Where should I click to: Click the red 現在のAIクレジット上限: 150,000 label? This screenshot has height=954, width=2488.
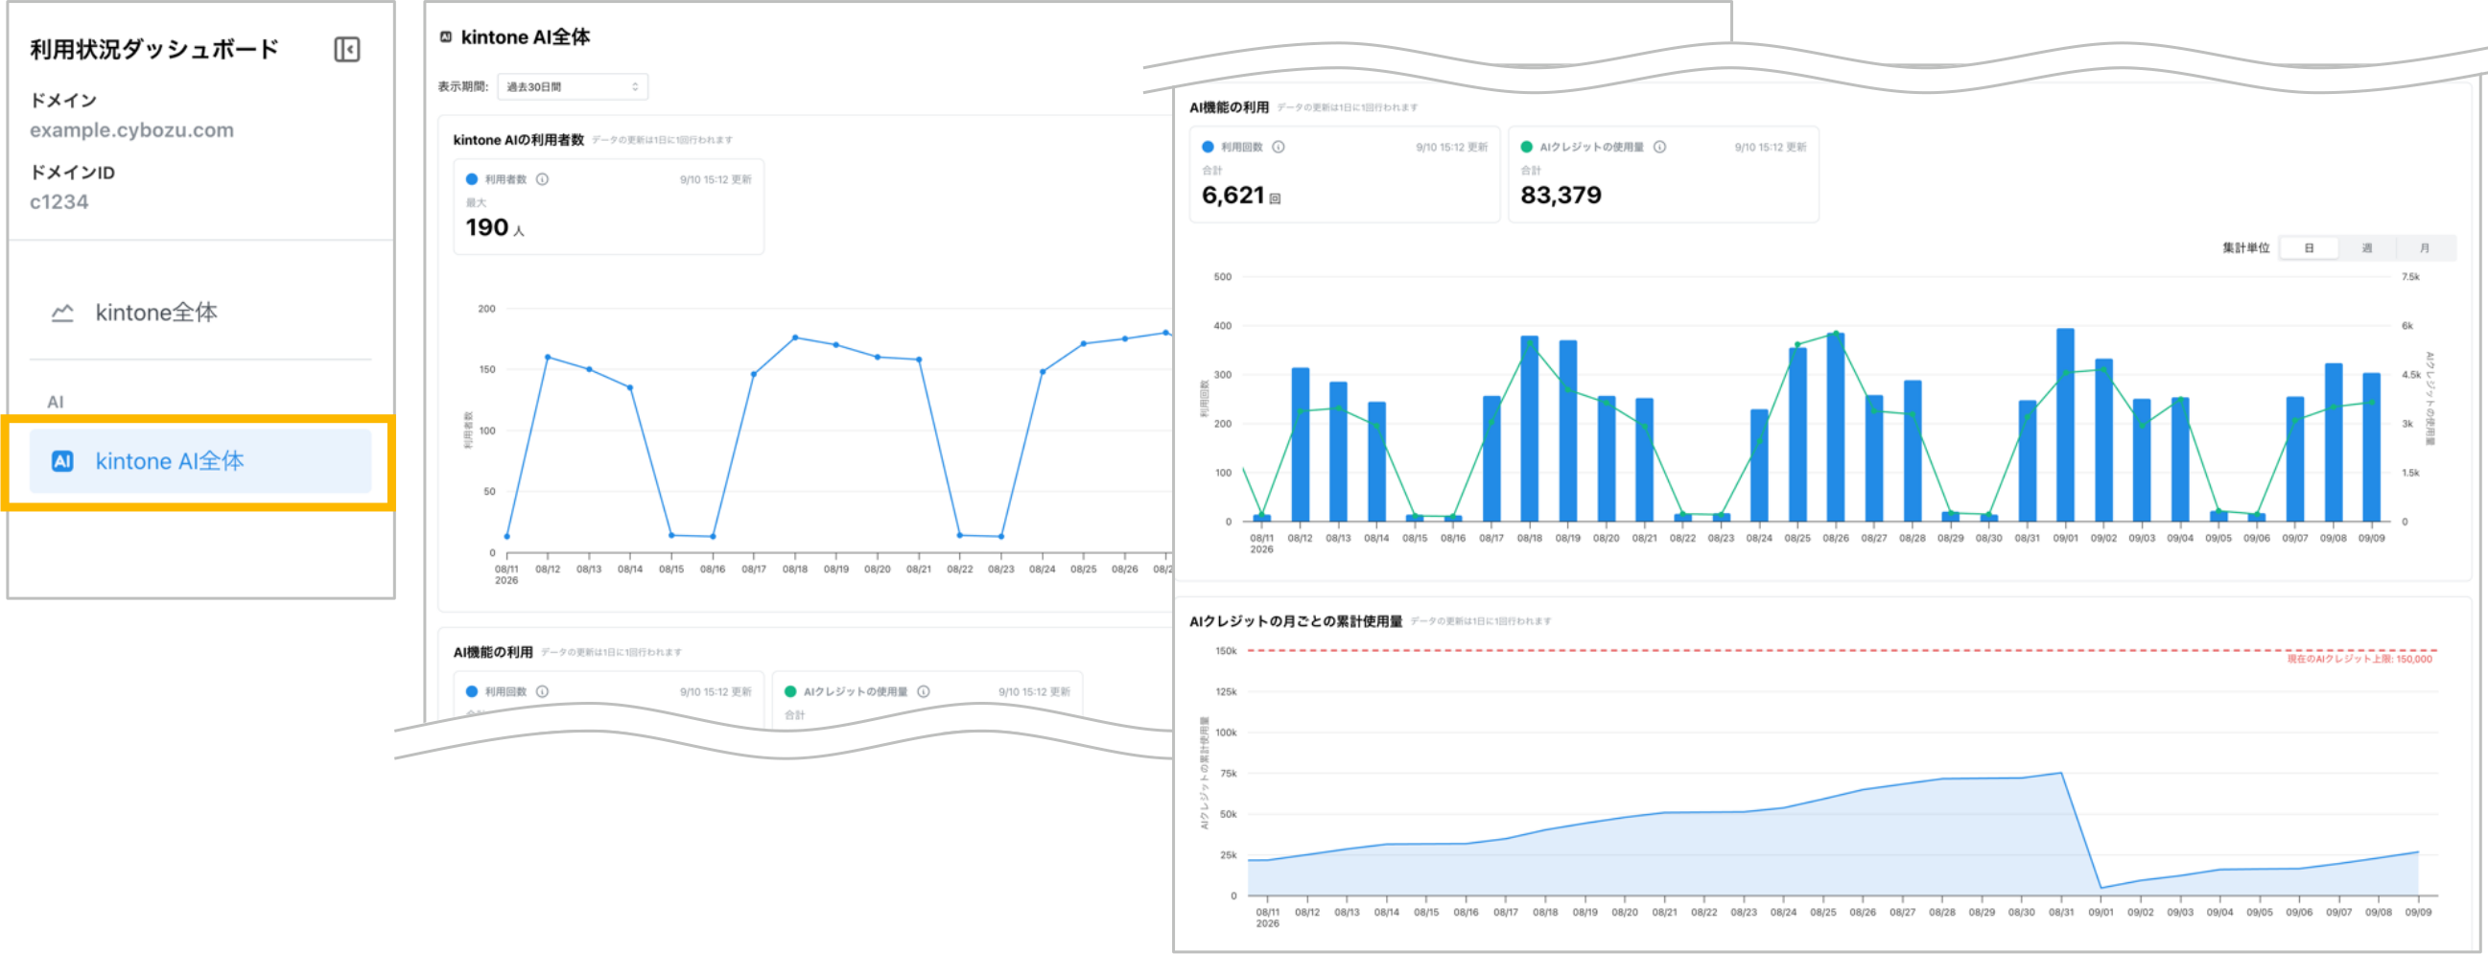[x=2359, y=660]
